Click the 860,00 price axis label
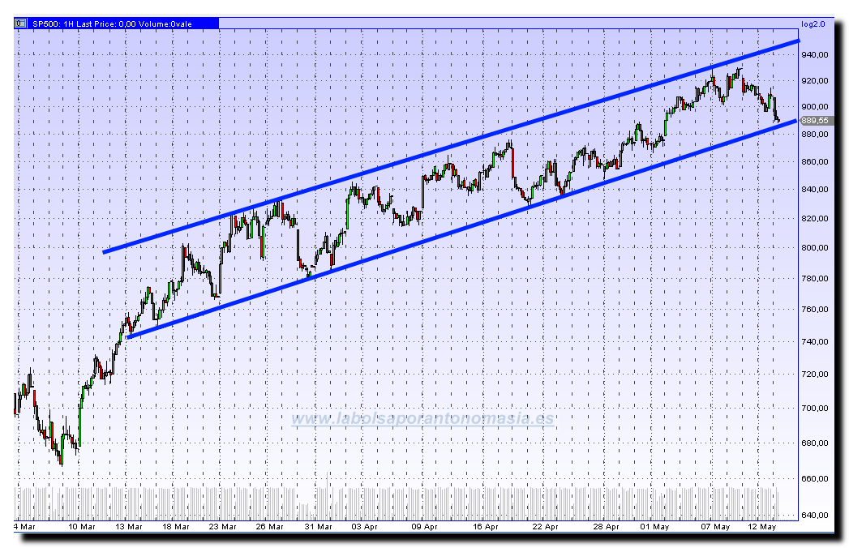Image resolution: width=849 pixels, height=548 pixels. coord(814,162)
